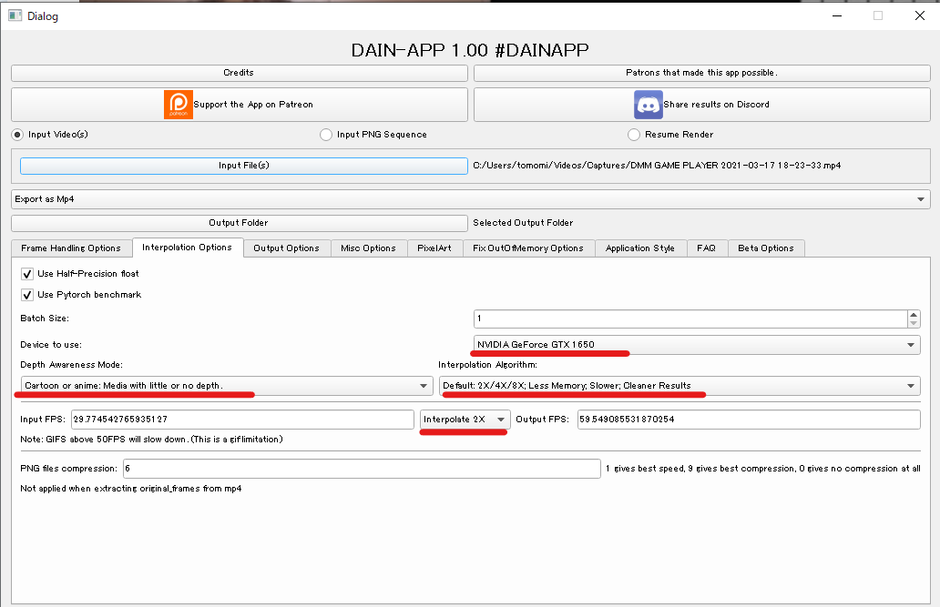Click the Input FPS field
940x607 pixels.
pos(242,420)
